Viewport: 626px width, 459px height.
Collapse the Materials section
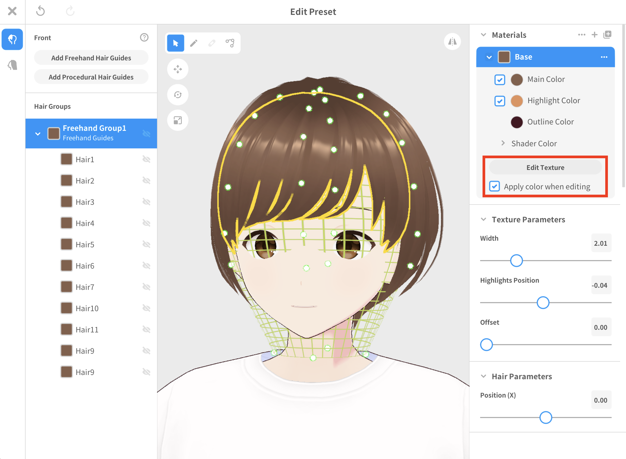[x=484, y=35]
